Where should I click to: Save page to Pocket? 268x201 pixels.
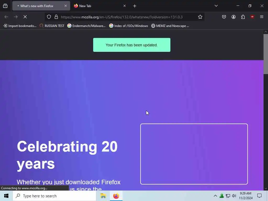coord(224,17)
